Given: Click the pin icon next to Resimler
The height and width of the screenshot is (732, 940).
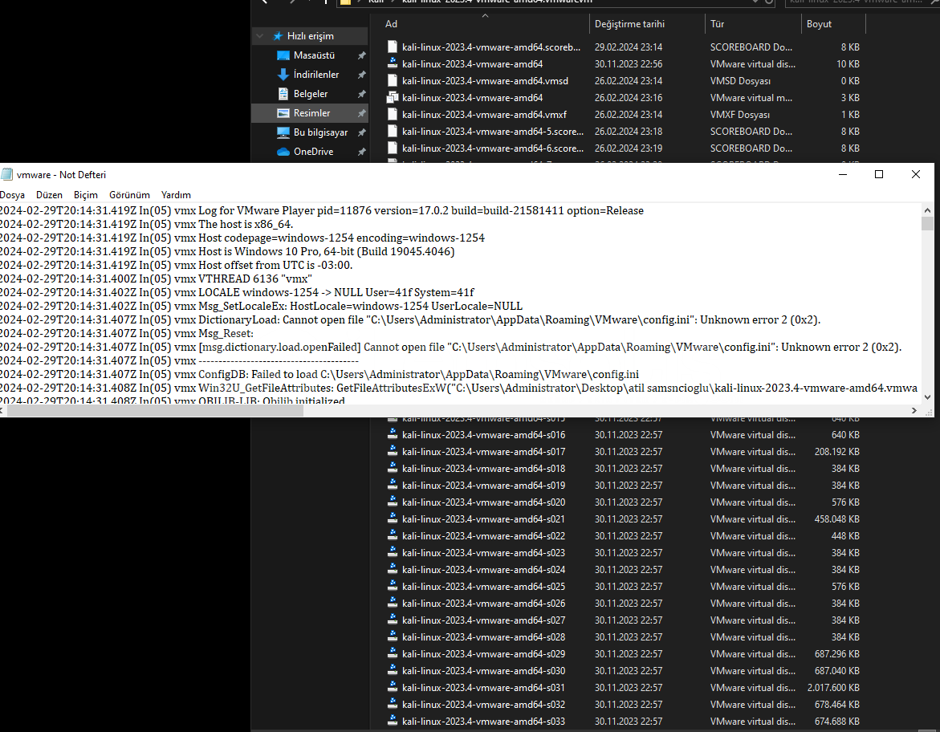Looking at the screenshot, I should click(x=361, y=112).
